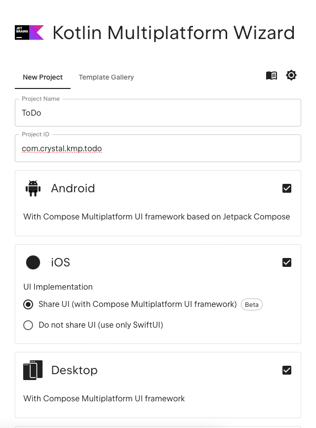Toggle theme with the sun icon
The height and width of the screenshot is (428, 316).
(x=291, y=75)
